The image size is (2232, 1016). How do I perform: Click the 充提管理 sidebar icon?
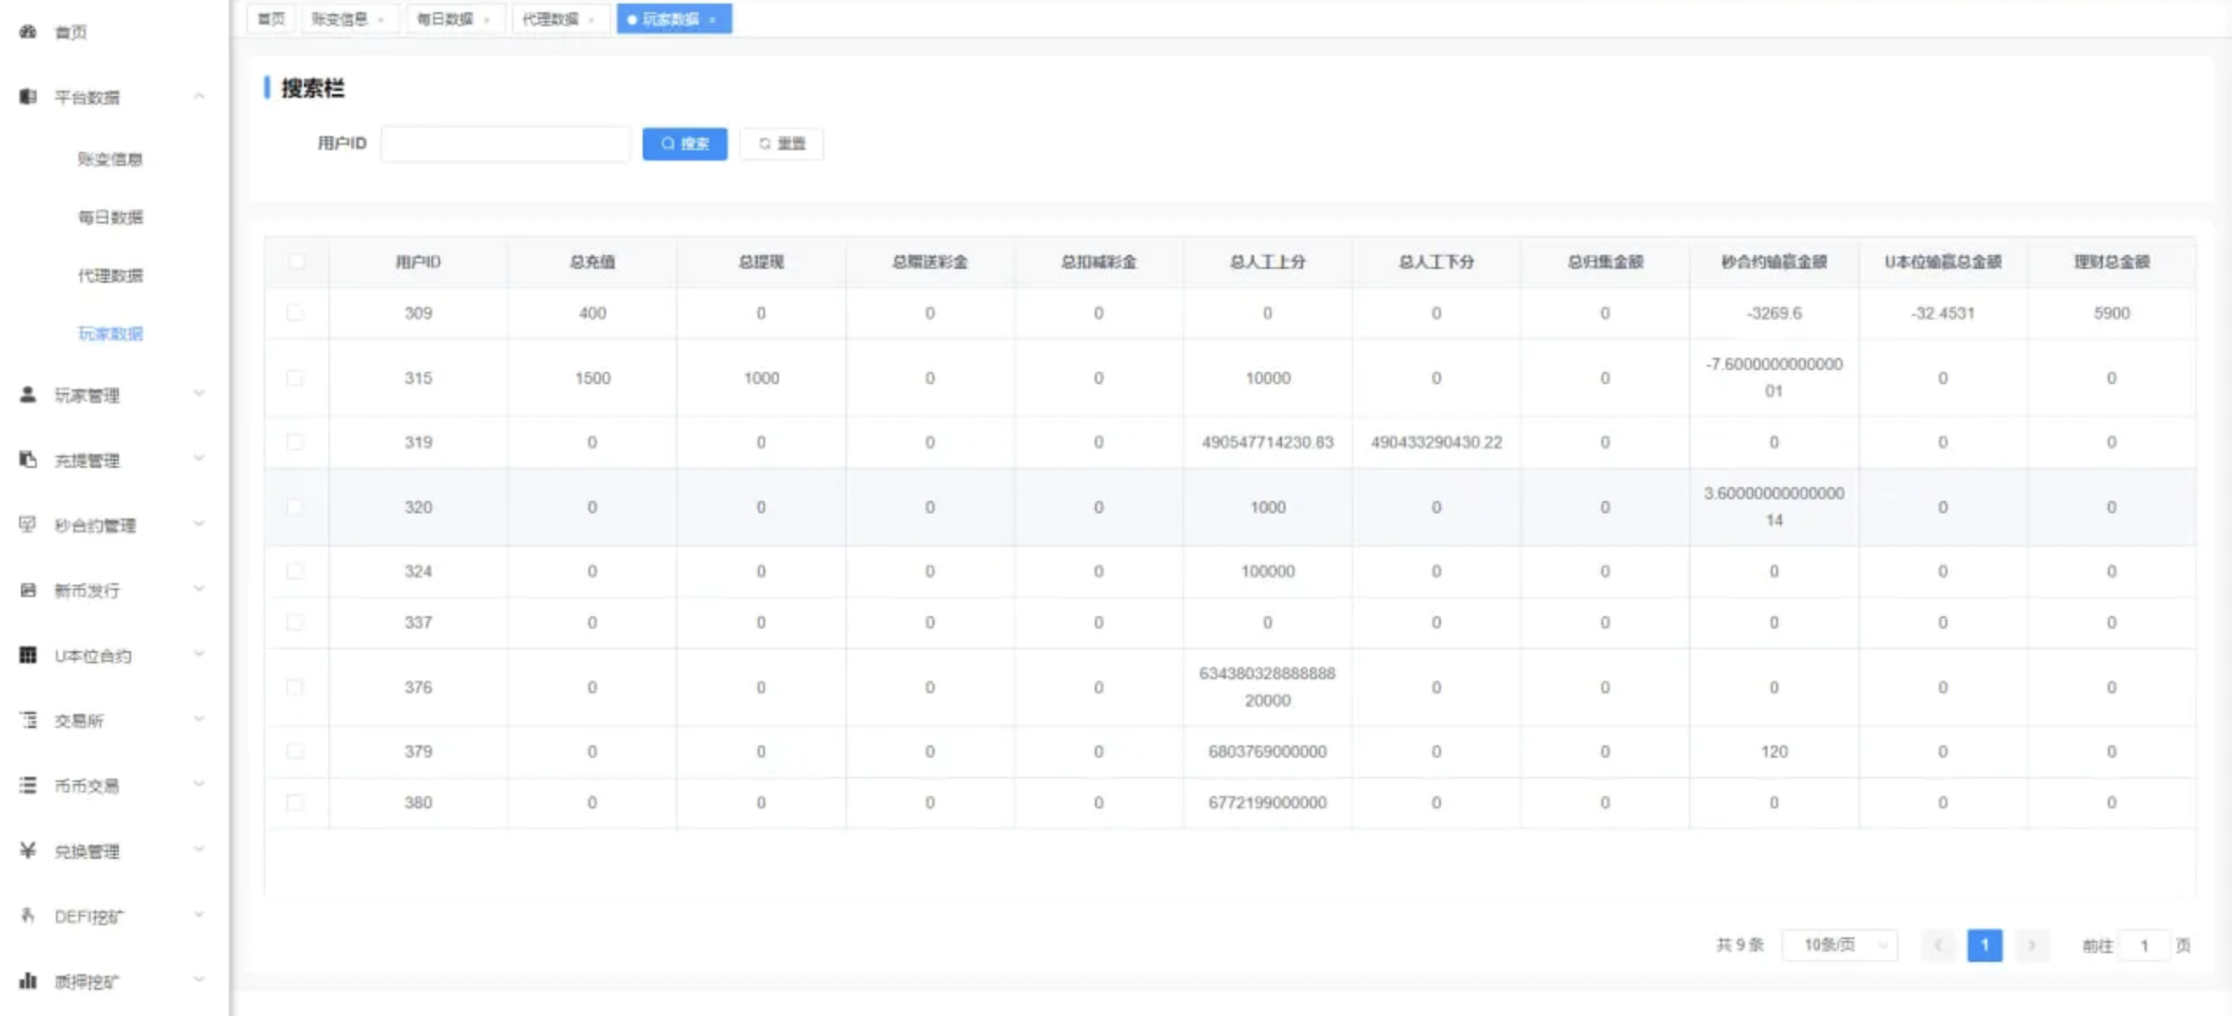(x=28, y=460)
